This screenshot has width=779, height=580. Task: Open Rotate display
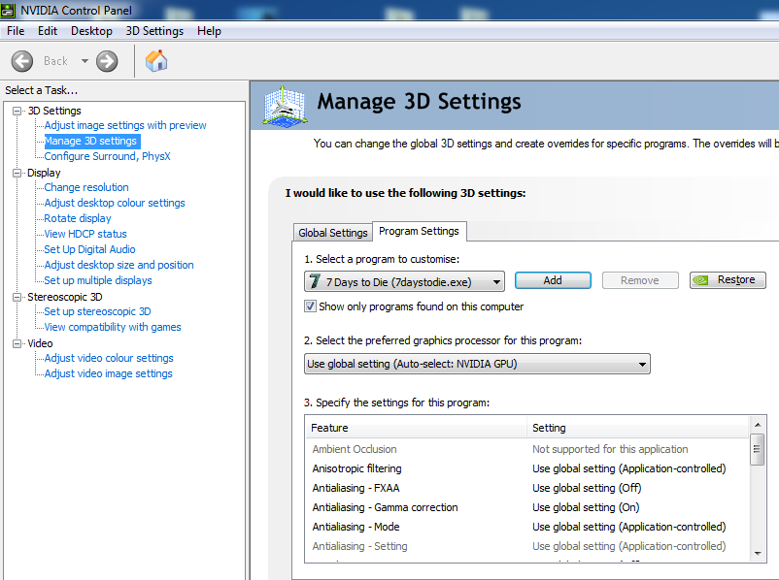coord(78,218)
